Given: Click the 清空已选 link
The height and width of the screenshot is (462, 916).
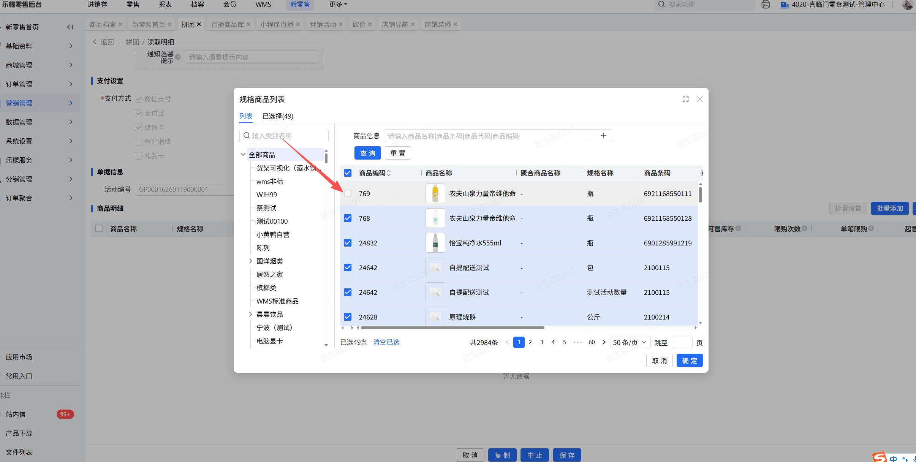Looking at the screenshot, I should [x=386, y=342].
